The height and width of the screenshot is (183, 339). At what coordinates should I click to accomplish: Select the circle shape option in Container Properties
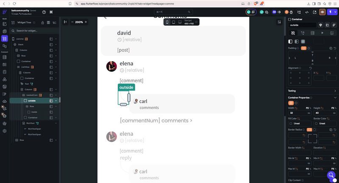pos(296,103)
